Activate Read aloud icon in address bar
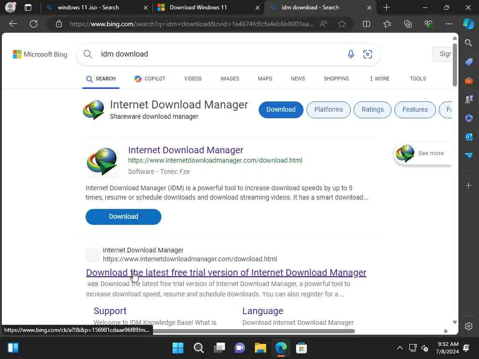 click(323, 24)
